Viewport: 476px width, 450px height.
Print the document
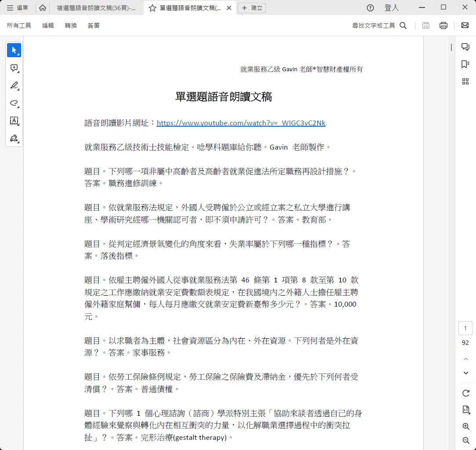443,26
